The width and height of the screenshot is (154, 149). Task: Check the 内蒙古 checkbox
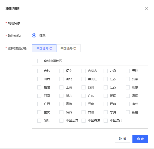(84, 71)
